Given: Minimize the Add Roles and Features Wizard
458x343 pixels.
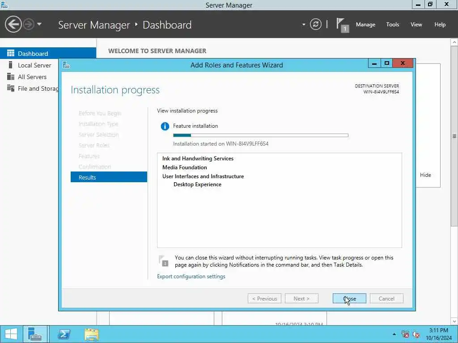Looking at the screenshot, I should (x=374, y=63).
